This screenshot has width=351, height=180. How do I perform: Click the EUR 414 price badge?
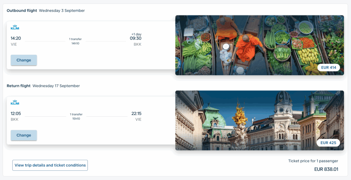pos(329,68)
